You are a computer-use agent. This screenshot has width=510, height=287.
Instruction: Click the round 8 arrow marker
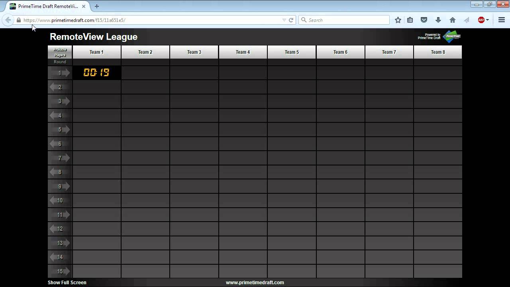[x=60, y=172]
